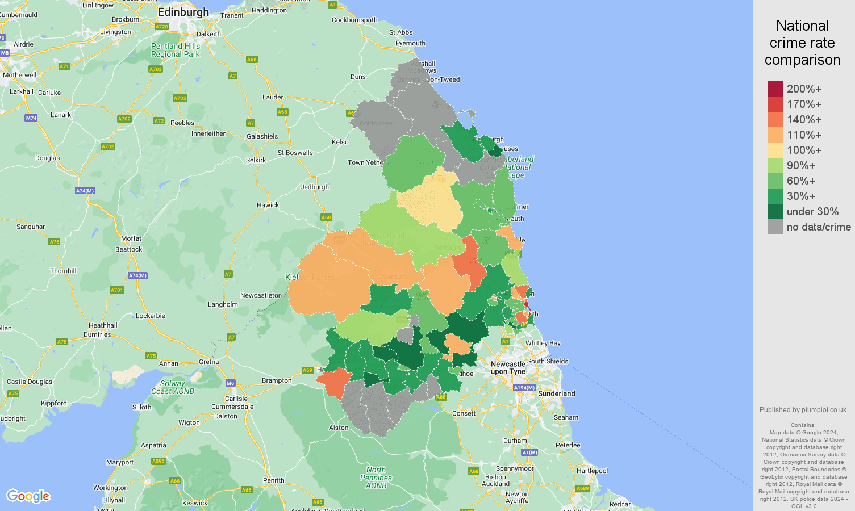The image size is (855, 511).
Task: Click the Google logo on the map
Action: coord(28,496)
